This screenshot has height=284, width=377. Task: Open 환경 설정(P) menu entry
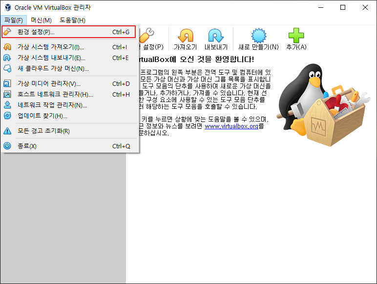pyautogui.click(x=69, y=32)
